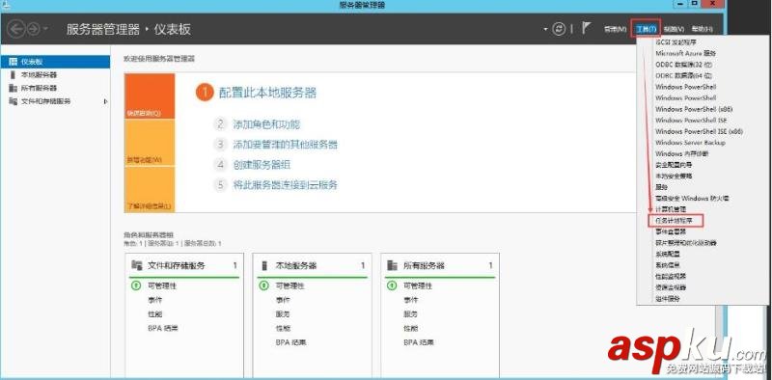
Task: Click the 仪表板 dashboard icon in sidebar
Action: 13,62
